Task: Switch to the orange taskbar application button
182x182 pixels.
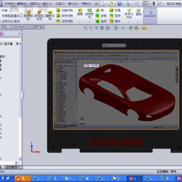Action: click(x=22, y=179)
